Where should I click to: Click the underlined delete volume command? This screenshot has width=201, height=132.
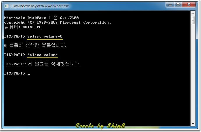point(42,55)
